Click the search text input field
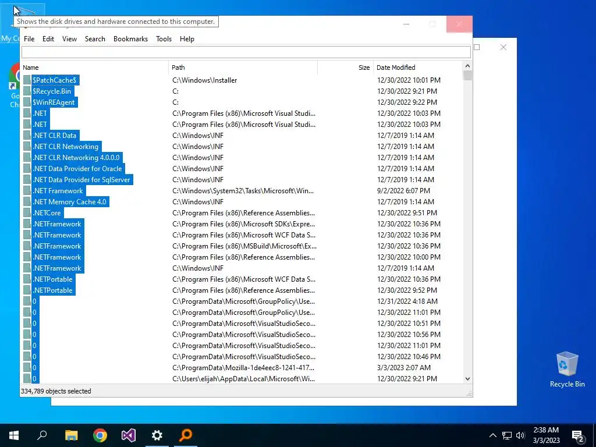The width and height of the screenshot is (596, 447). (x=246, y=52)
